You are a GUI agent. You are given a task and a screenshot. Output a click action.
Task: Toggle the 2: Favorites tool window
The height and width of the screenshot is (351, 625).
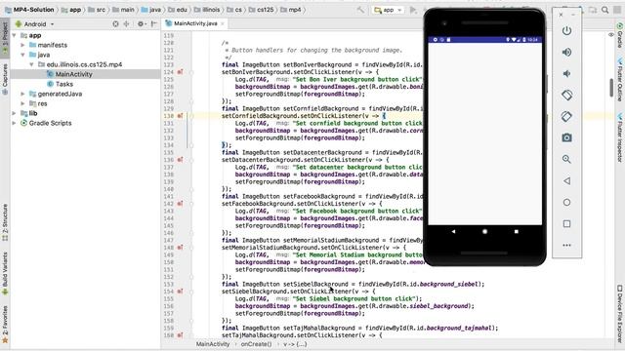click(x=5, y=324)
